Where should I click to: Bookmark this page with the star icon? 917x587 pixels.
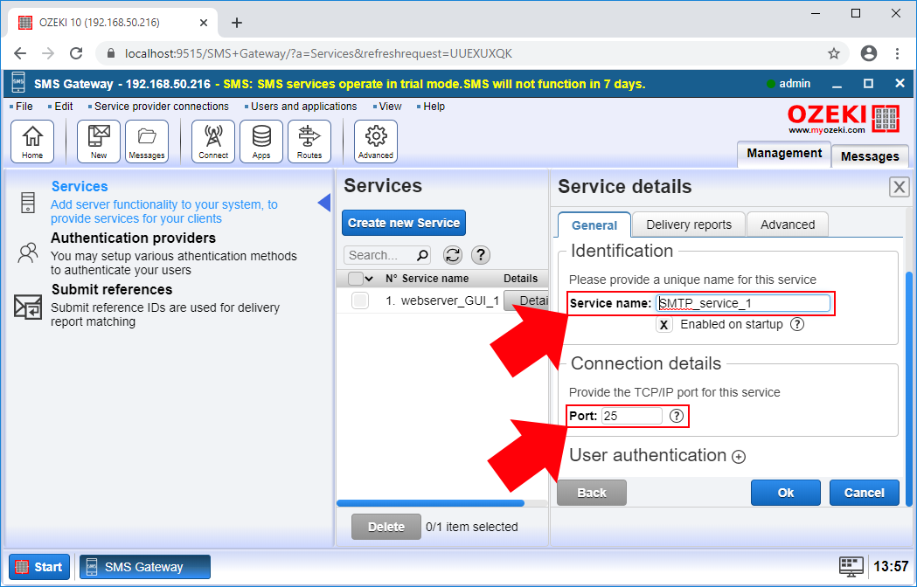pyautogui.click(x=834, y=54)
